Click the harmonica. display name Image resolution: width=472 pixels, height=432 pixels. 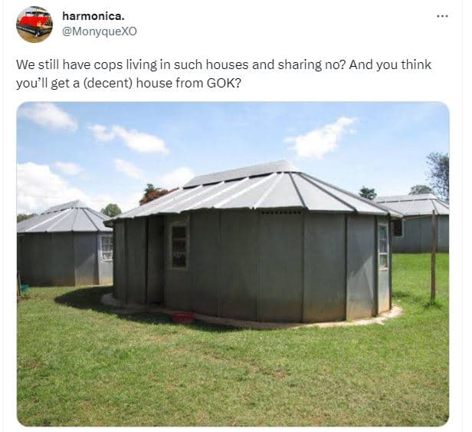(x=93, y=16)
